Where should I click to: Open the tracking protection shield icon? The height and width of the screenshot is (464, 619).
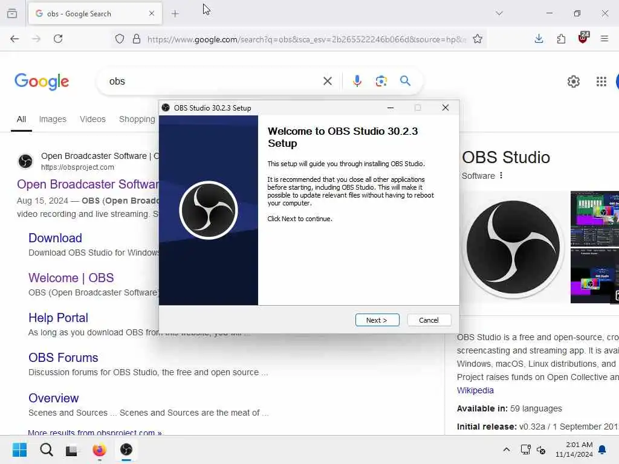[120, 39]
